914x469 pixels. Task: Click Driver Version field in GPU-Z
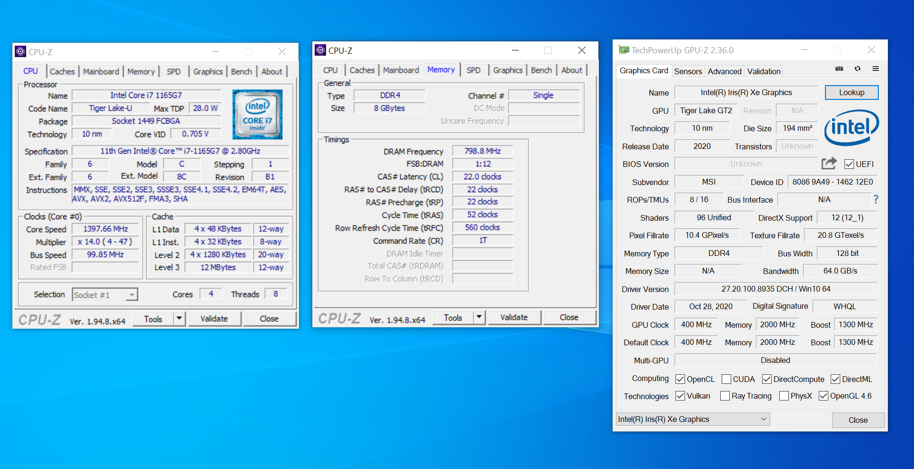[x=775, y=289]
